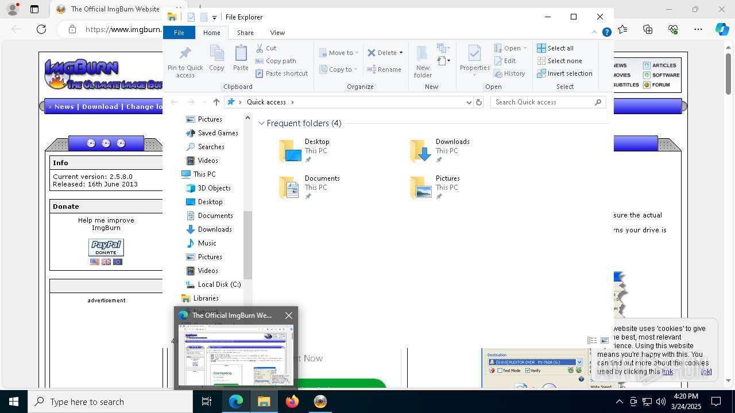This screenshot has width=735, height=413.
Task: Switch to the View ribbon tab
Action: pos(277,33)
